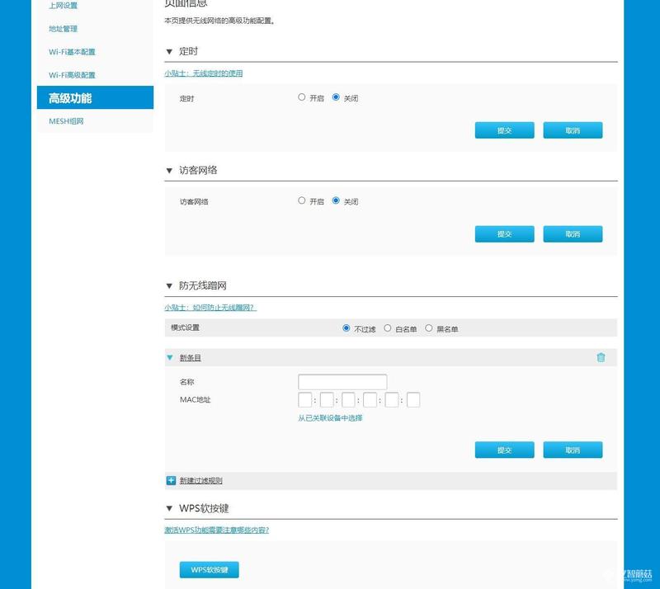Click the WPS软按键 button
The width and height of the screenshot is (660, 589).
coord(210,570)
